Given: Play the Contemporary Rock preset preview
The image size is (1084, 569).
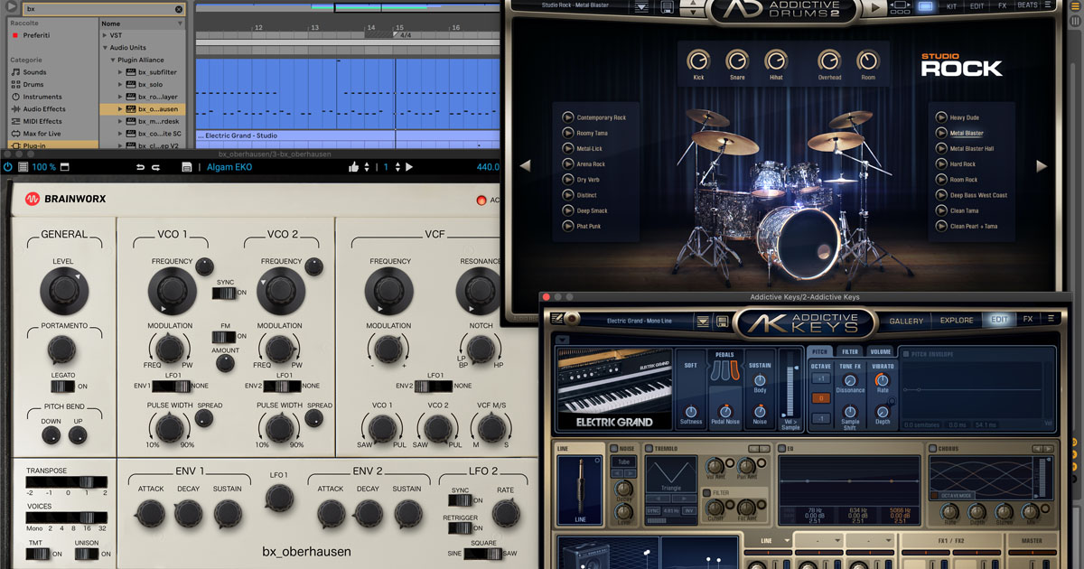Looking at the screenshot, I should tap(568, 117).
